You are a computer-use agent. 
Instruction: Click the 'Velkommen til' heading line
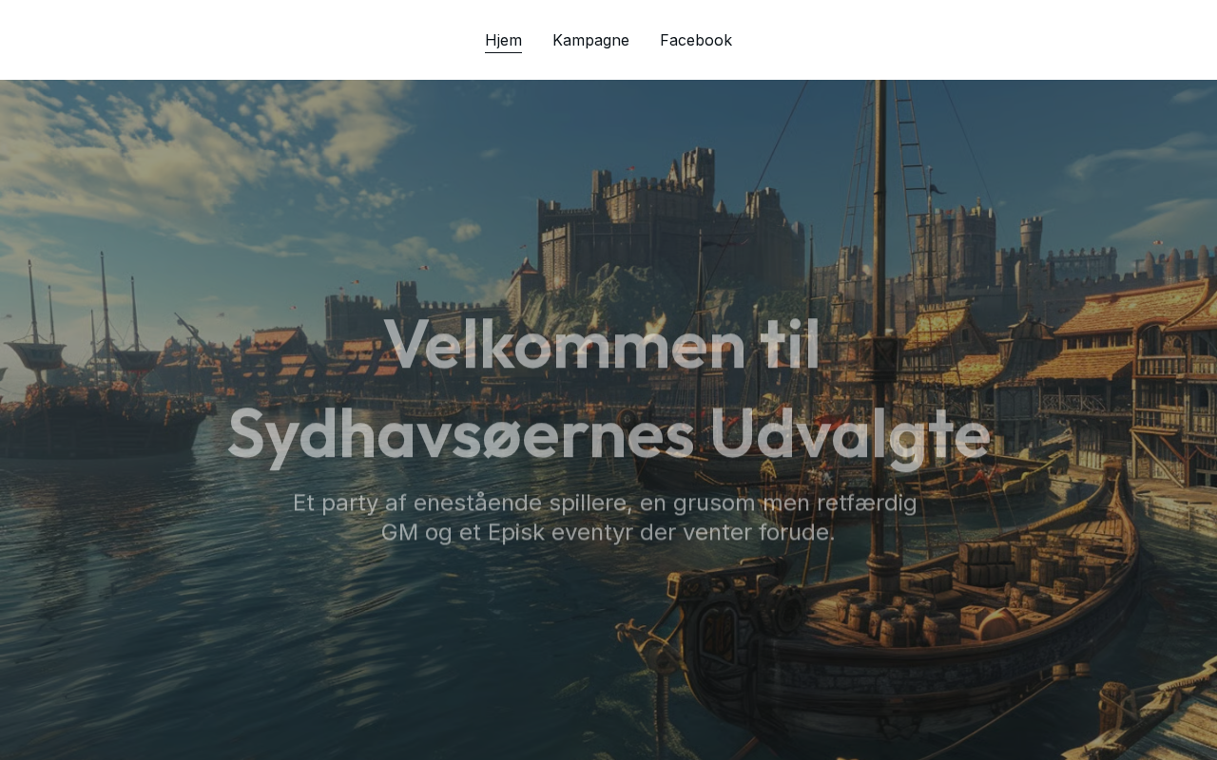coord(602,346)
